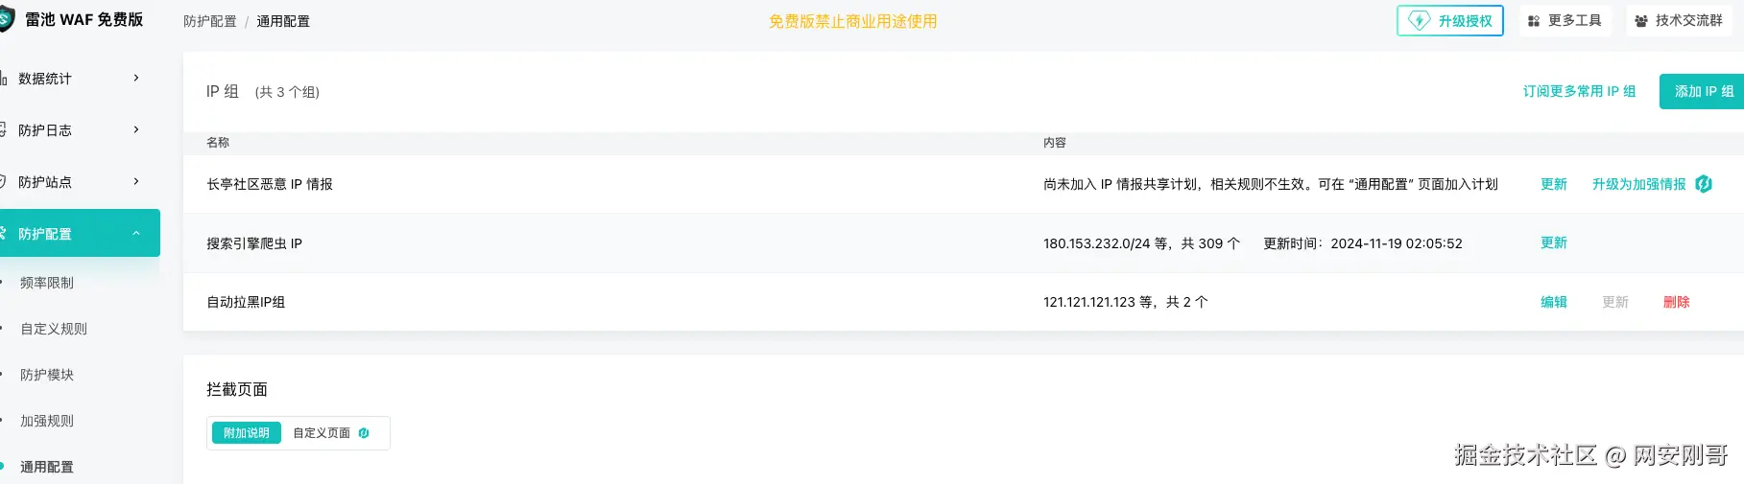1744x484 pixels.
Task: Switch block page to 自定义页面
Action: click(x=322, y=433)
